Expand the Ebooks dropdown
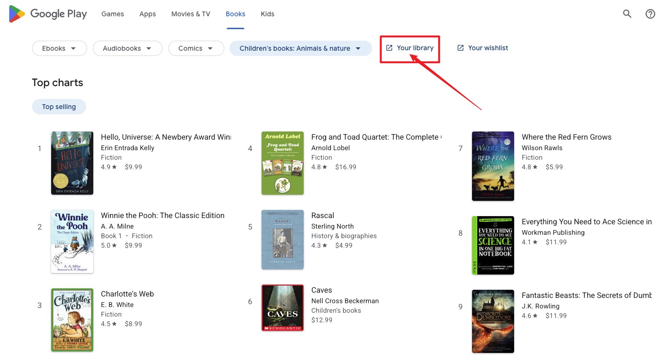Screen dimensions: 659x362 click(59, 48)
